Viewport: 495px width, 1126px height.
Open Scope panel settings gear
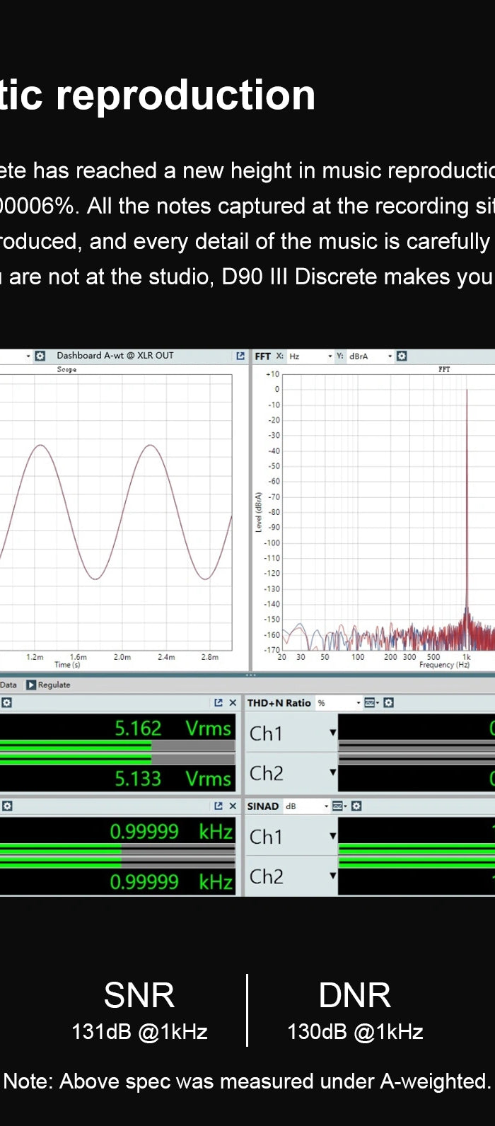(40, 356)
